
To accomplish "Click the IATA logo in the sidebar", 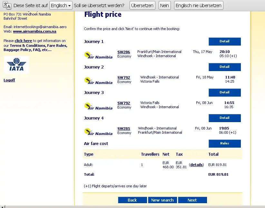I will [x=16, y=65].
